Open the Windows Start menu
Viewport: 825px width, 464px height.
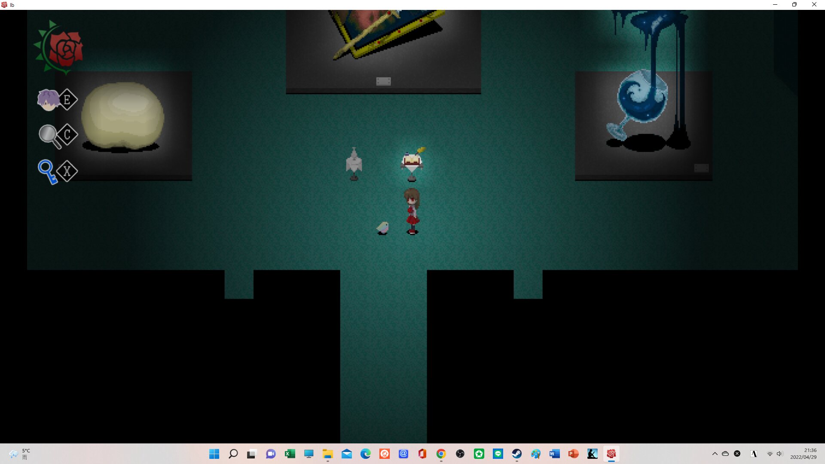coord(214,454)
